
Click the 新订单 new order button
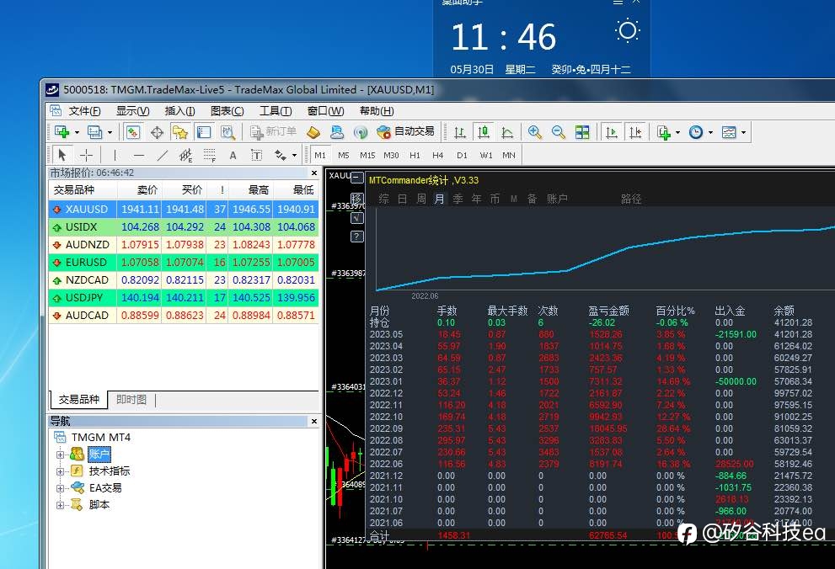tap(273, 132)
